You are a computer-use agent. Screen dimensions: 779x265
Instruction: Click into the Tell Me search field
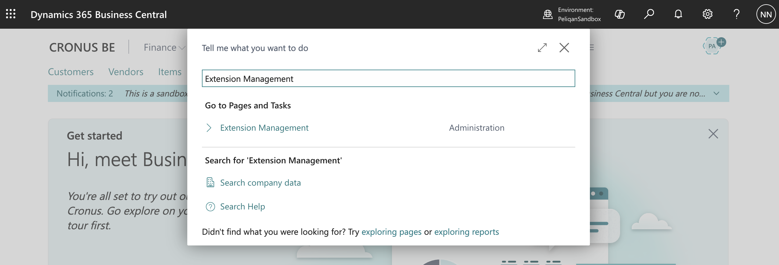click(x=388, y=78)
